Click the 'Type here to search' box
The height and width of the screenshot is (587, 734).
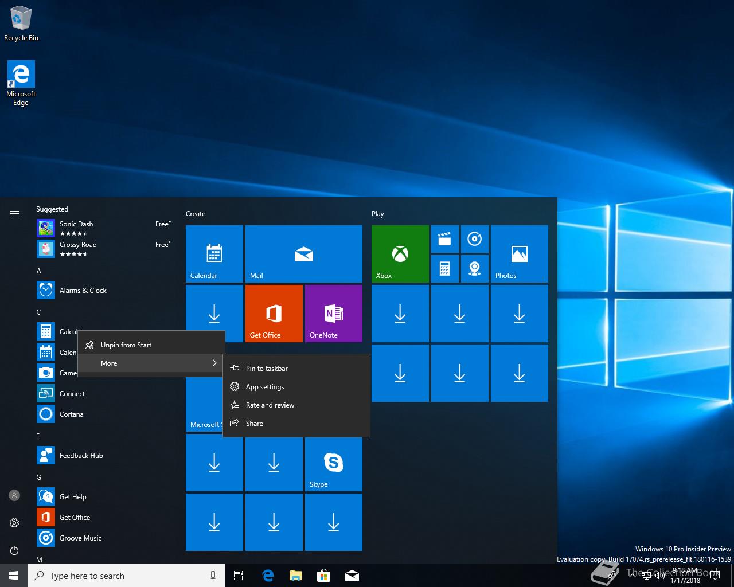(126, 576)
